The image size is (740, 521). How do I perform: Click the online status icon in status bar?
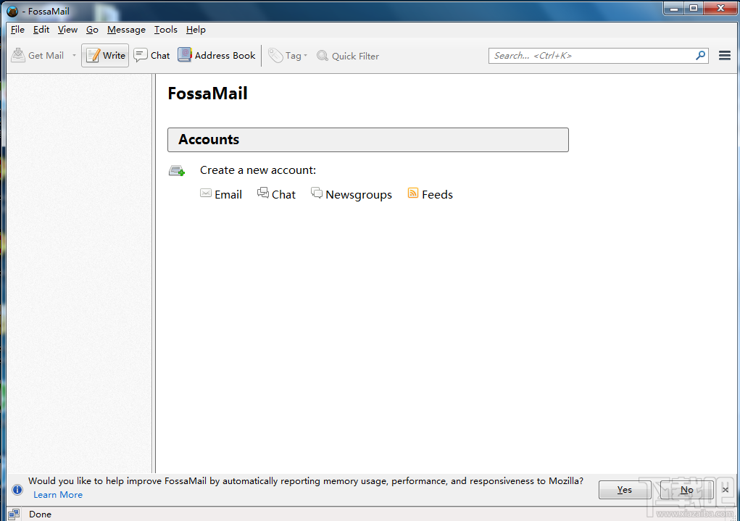click(x=14, y=514)
